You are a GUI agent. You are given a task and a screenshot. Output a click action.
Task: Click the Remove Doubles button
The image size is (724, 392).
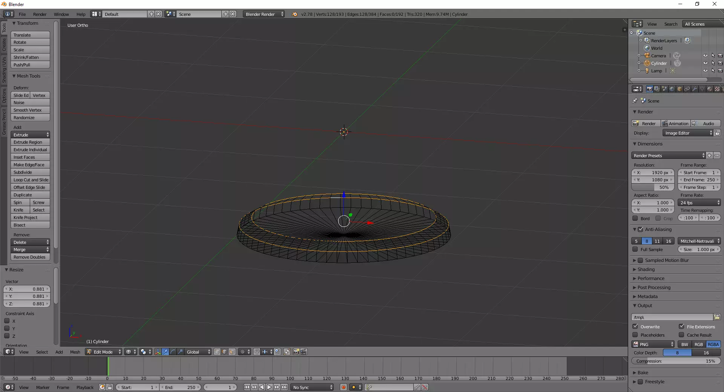pyautogui.click(x=30, y=257)
